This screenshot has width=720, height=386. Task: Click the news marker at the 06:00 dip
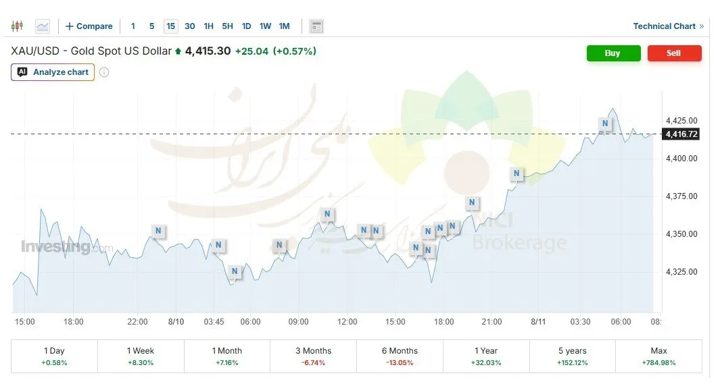(235, 271)
